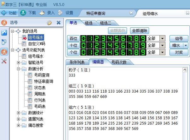Image resolution: width=190 pixels, height=140 pixels.
Task: Click the 录入 entry icon
Action: pos(42,13)
